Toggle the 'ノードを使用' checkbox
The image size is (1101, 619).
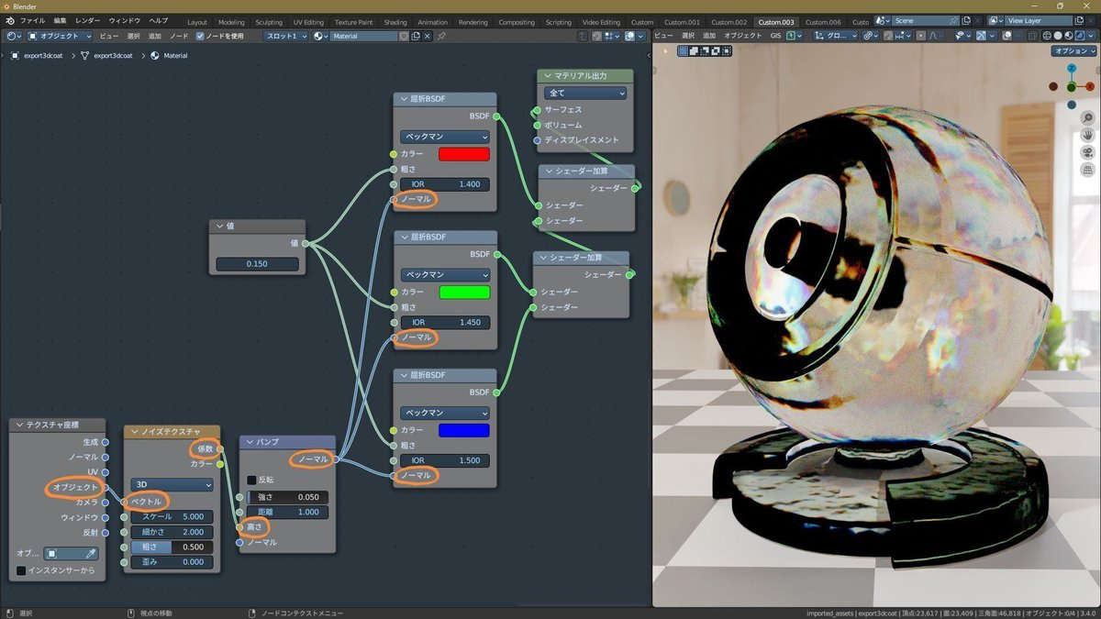tap(200, 36)
